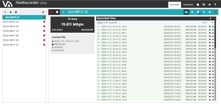Upload file 2024-11-27_17-46-27_51.ts to cloud

point(213,87)
